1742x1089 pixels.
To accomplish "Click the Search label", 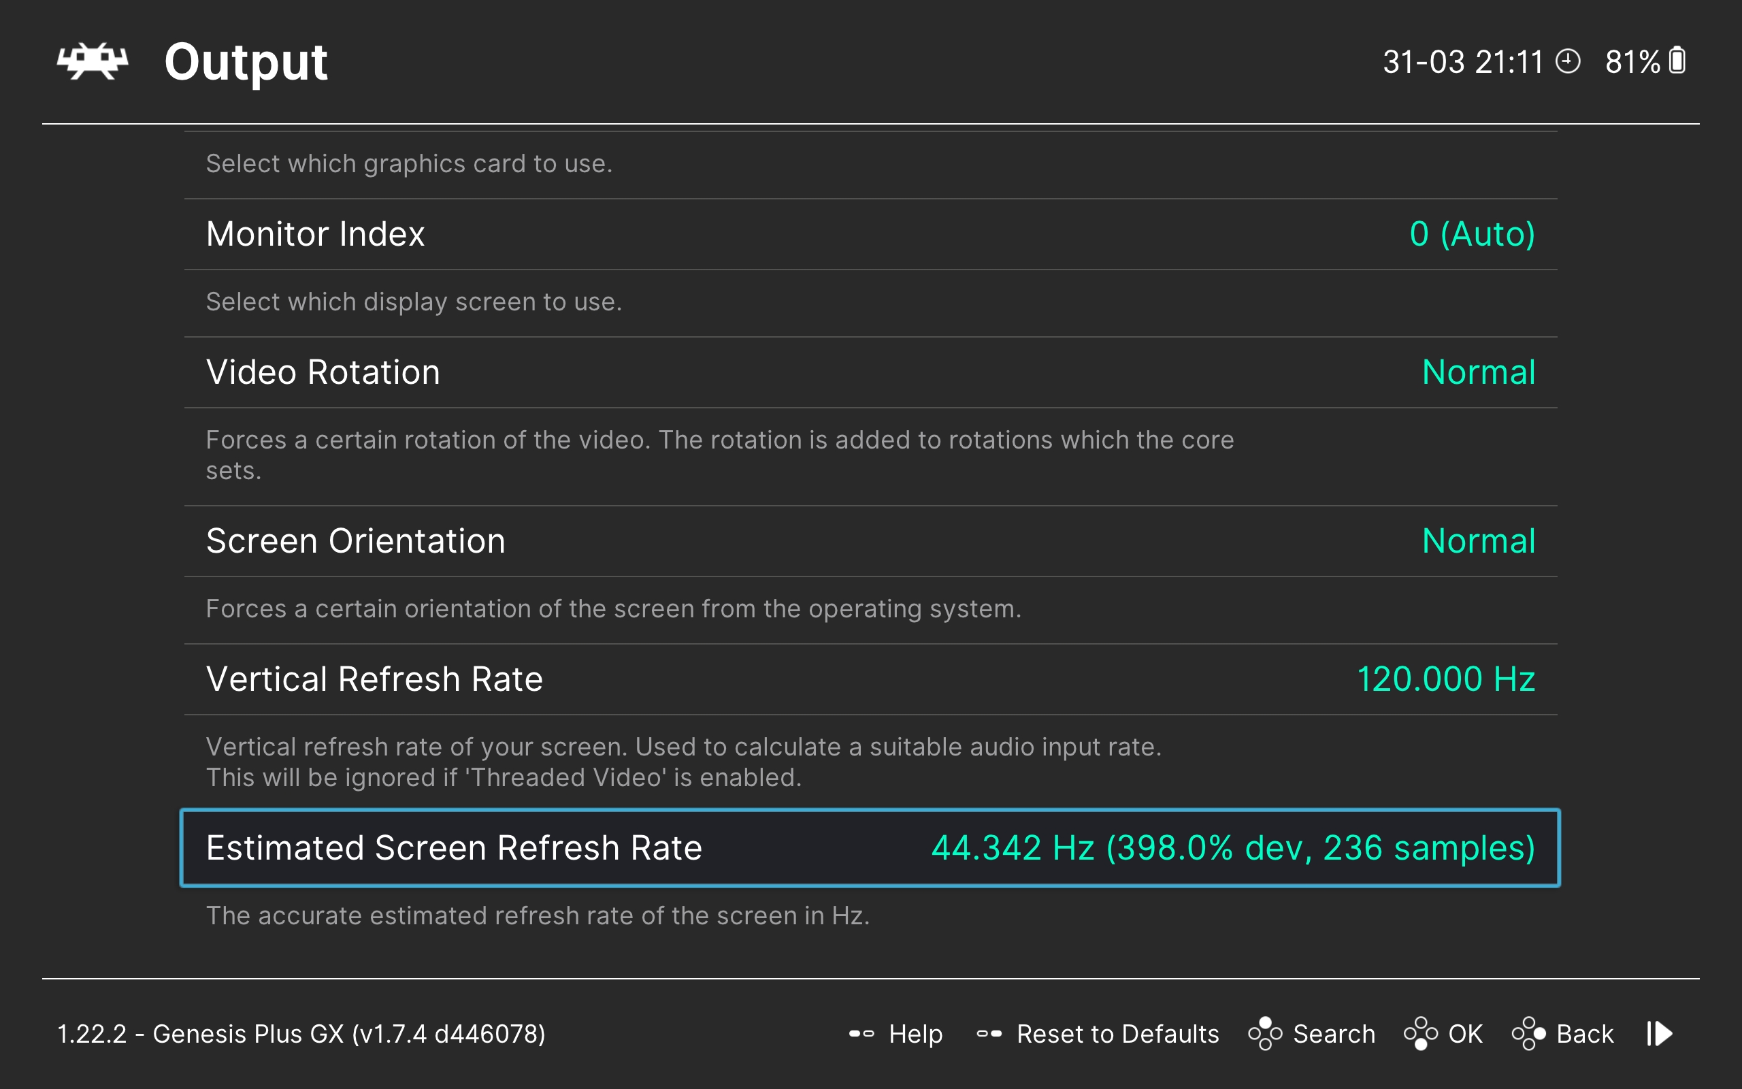I will point(1333,1034).
